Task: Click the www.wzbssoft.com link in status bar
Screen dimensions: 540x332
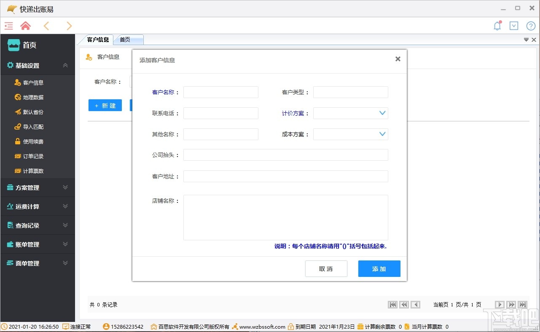Action: point(263,327)
